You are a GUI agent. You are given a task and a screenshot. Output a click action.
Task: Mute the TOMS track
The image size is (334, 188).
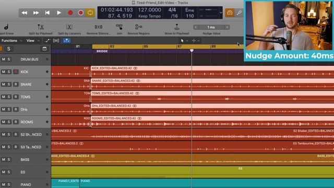pyautogui.click(x=4, y=97)
